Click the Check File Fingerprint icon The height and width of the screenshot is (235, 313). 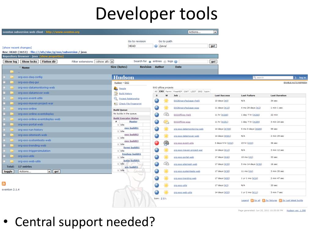pyautogui.click(x=116, y=104)
